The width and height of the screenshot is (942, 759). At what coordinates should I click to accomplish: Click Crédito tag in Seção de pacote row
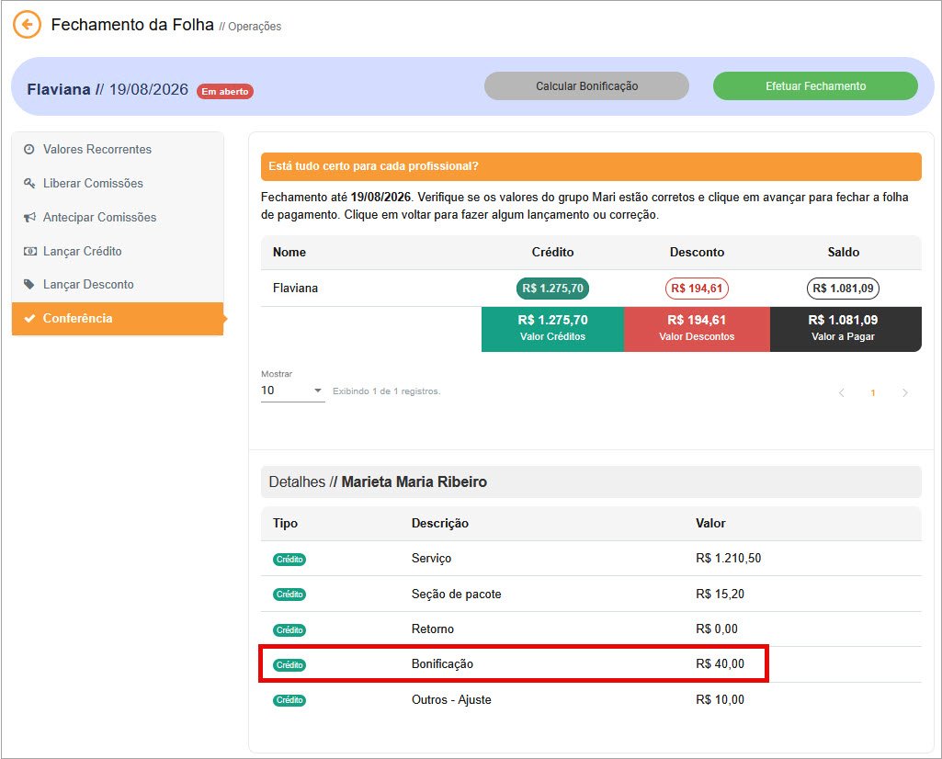coord(289,594)
